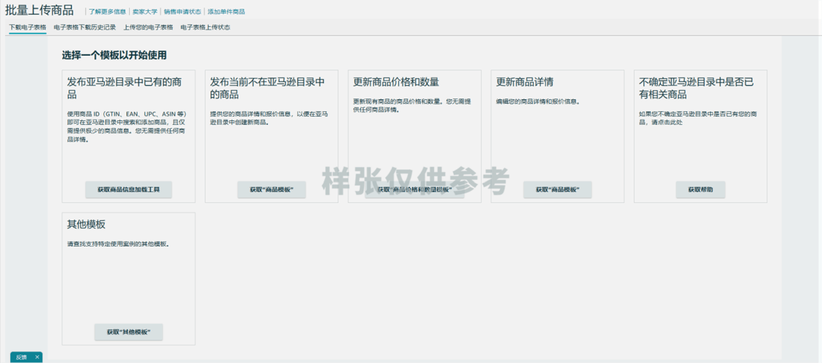Select the 其他模板 card heading
The width and height of the screenshot is (822, 363).
86,224
